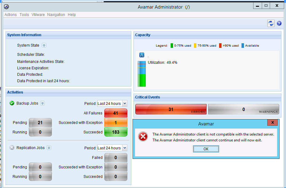286x188 pixels.
Task: Click the Scheduler State label
Action: tap(31, 55)
